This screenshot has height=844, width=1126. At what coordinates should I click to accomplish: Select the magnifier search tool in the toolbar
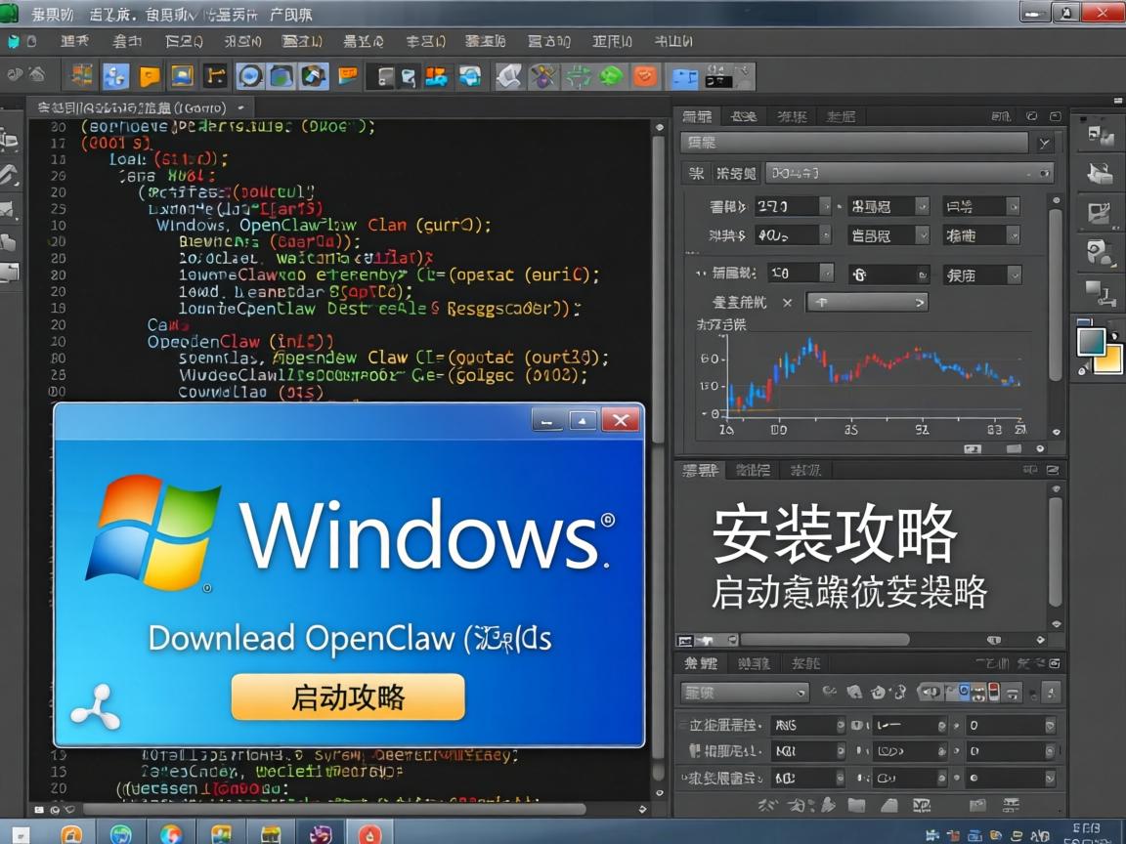click(248, 75)
